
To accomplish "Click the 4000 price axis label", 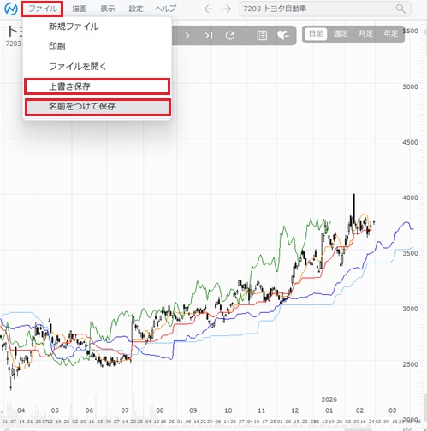I will point(410,198).
